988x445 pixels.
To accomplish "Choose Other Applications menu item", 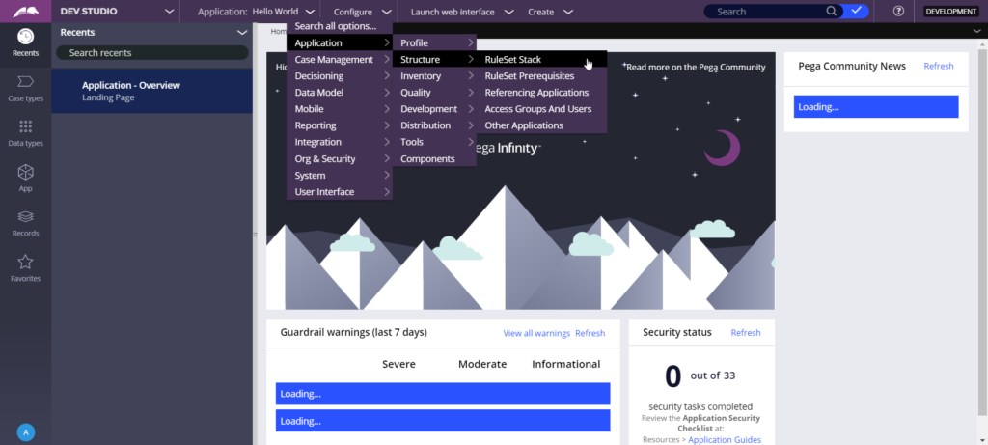I will 541,125.
